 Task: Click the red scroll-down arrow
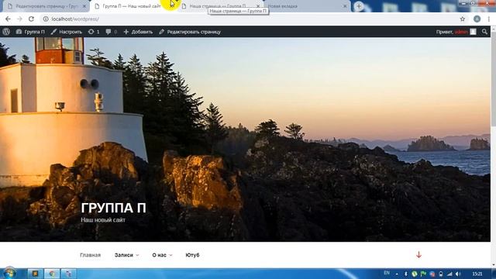pyautogui.click(x=418, y=255)
